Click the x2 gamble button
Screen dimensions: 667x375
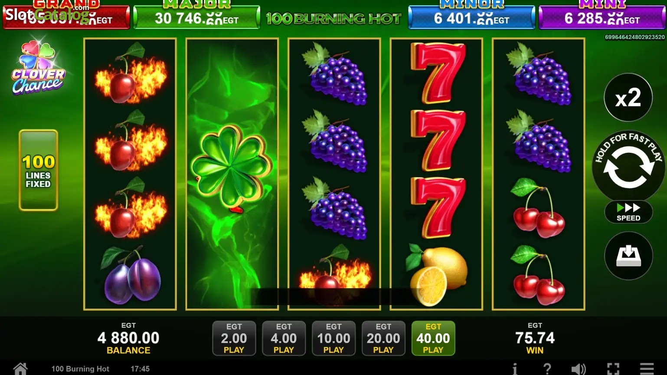628,97
